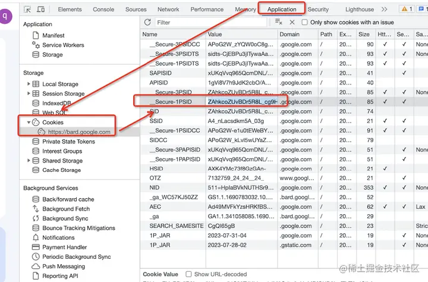Sort cookies by the Domain column header

tap(298, 34)
